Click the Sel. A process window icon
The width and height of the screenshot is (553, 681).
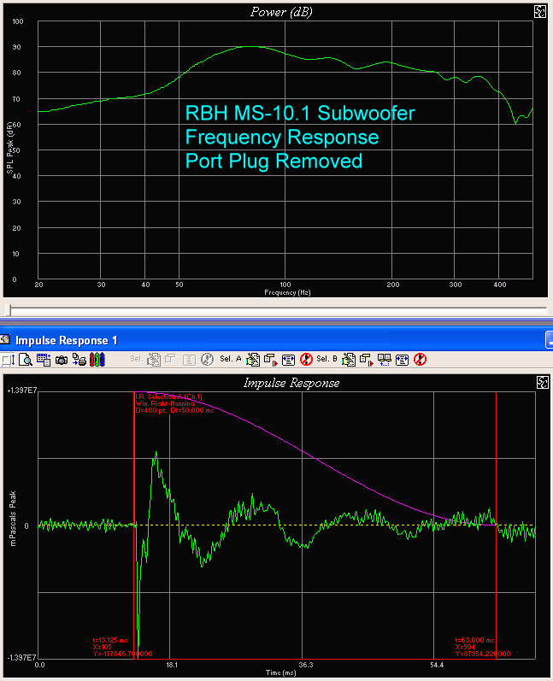point(270,360)
